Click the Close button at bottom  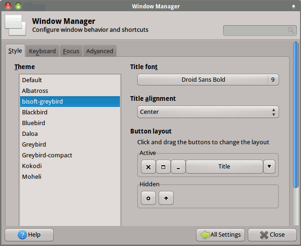point(272,235)
